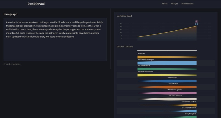The width and height of the screenshot is (221, 118).
Task: Click the 'memory cells' timeline label
Action: coord(172,78)
